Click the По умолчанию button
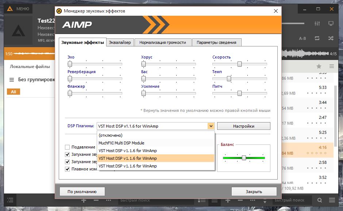The height and width of the screenshot is (211, 343). pyautogui.click(x=82, y=192)
